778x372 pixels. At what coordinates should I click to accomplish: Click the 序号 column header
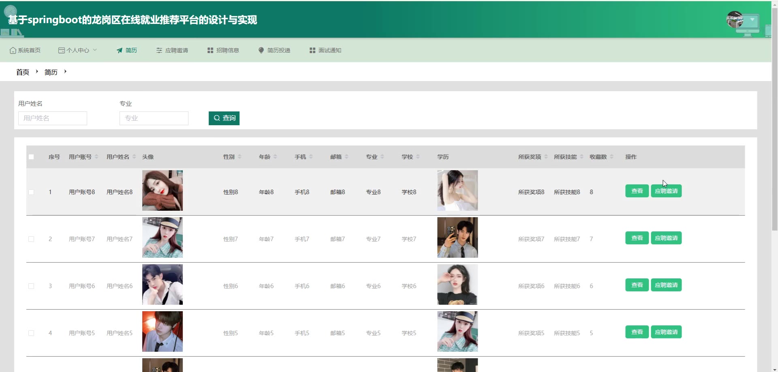pos(54,157)
